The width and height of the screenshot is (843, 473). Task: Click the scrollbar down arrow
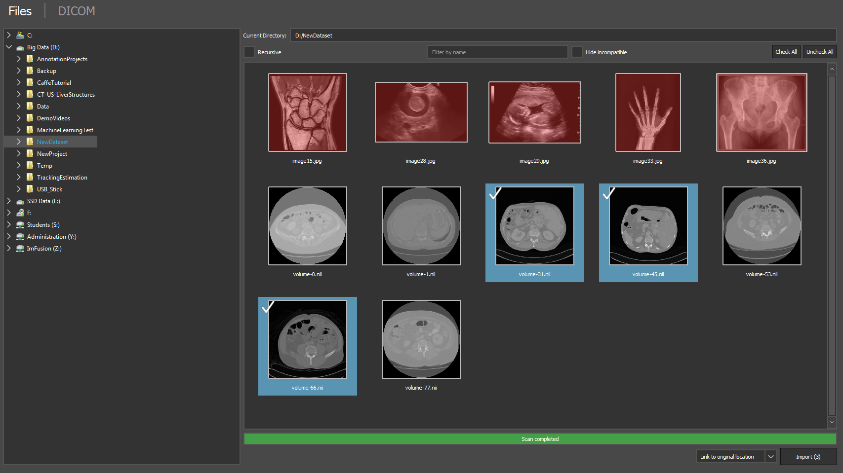click(832, 422)
